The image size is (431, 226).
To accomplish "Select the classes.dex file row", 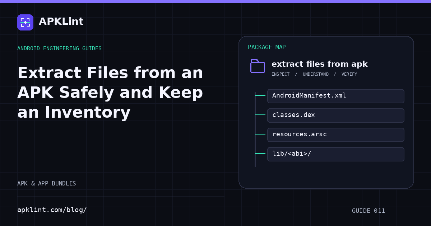I will click(x=336, y=116).
